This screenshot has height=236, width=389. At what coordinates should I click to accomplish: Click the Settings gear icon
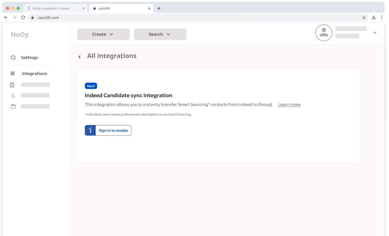13,57
